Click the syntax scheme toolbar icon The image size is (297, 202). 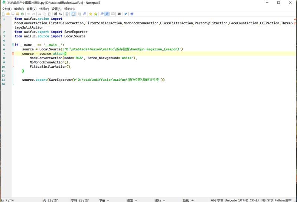coord(113,14)
